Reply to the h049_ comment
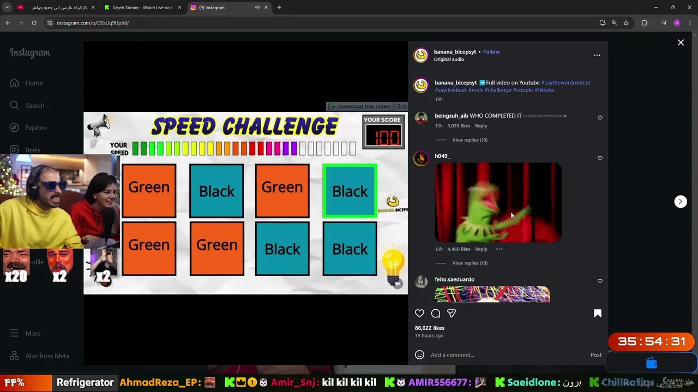Screen dimensions: 698x392 click(x=480, y=249)
